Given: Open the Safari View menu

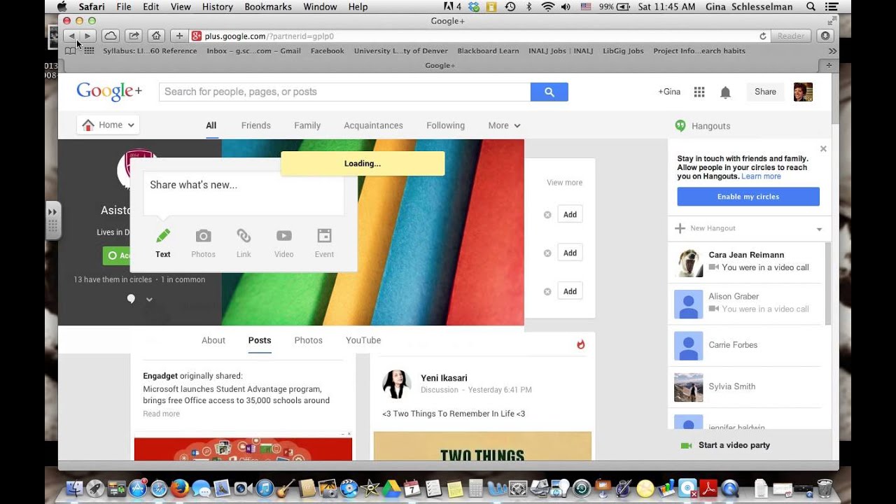Looking at the screenshot, I should click(181, 7).
